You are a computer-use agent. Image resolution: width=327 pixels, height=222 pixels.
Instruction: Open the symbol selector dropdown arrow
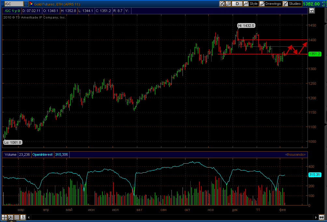[x=26, y=4]
